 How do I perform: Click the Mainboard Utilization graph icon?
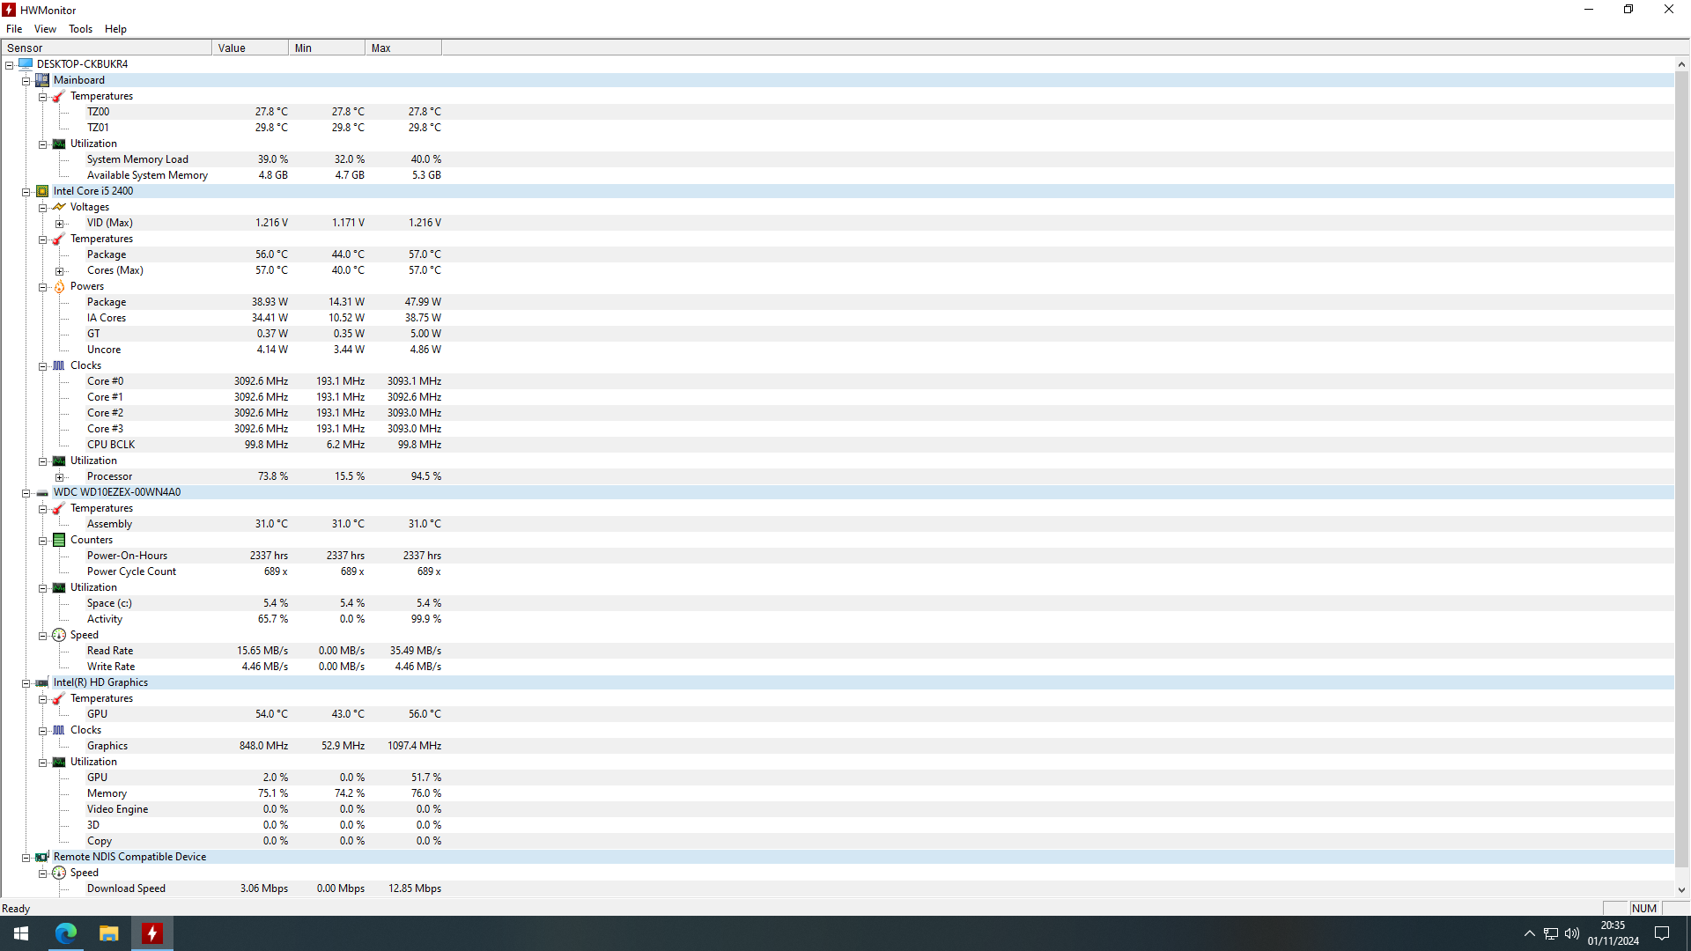pos(59,144)
